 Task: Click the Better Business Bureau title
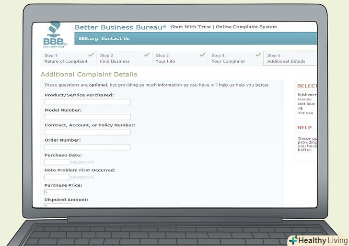(120, 27)
